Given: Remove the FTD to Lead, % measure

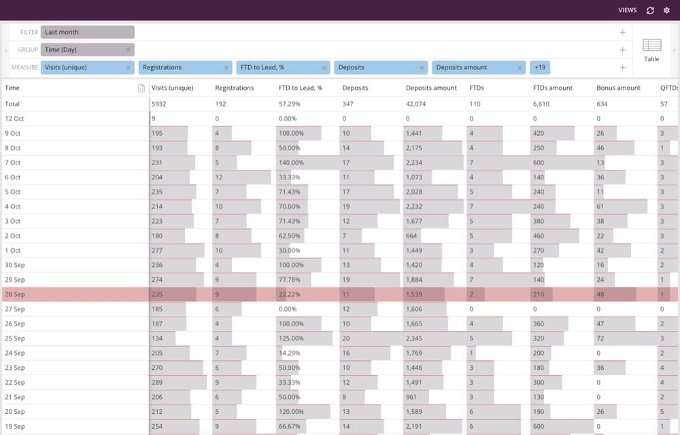Looking at the screenshot, I should [x=324, y=67].
